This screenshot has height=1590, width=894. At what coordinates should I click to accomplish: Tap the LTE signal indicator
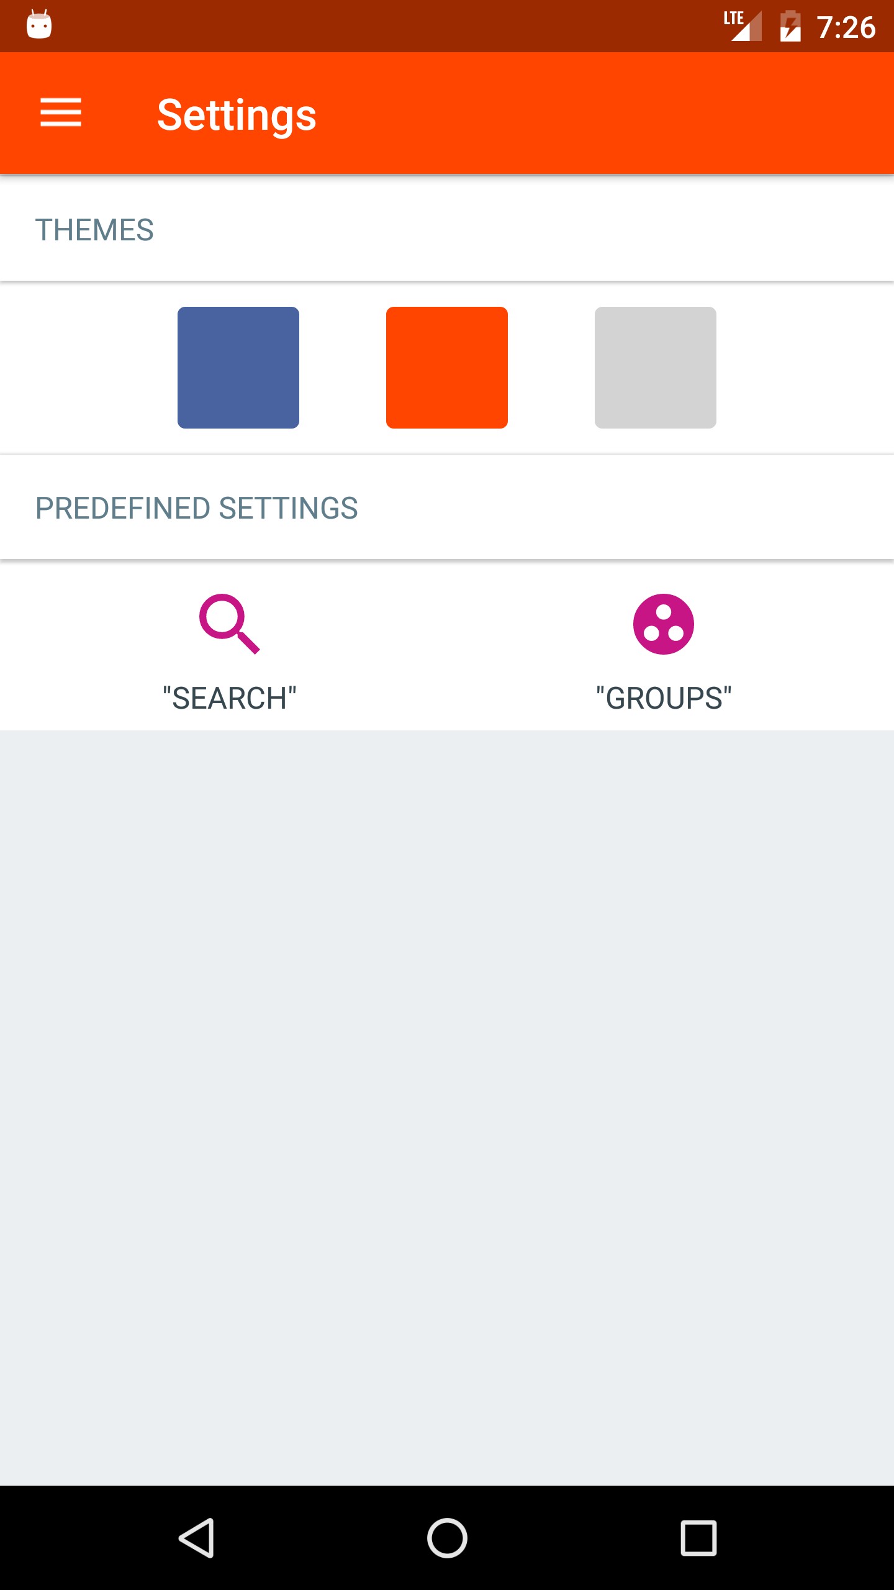[x=743, y=26]
